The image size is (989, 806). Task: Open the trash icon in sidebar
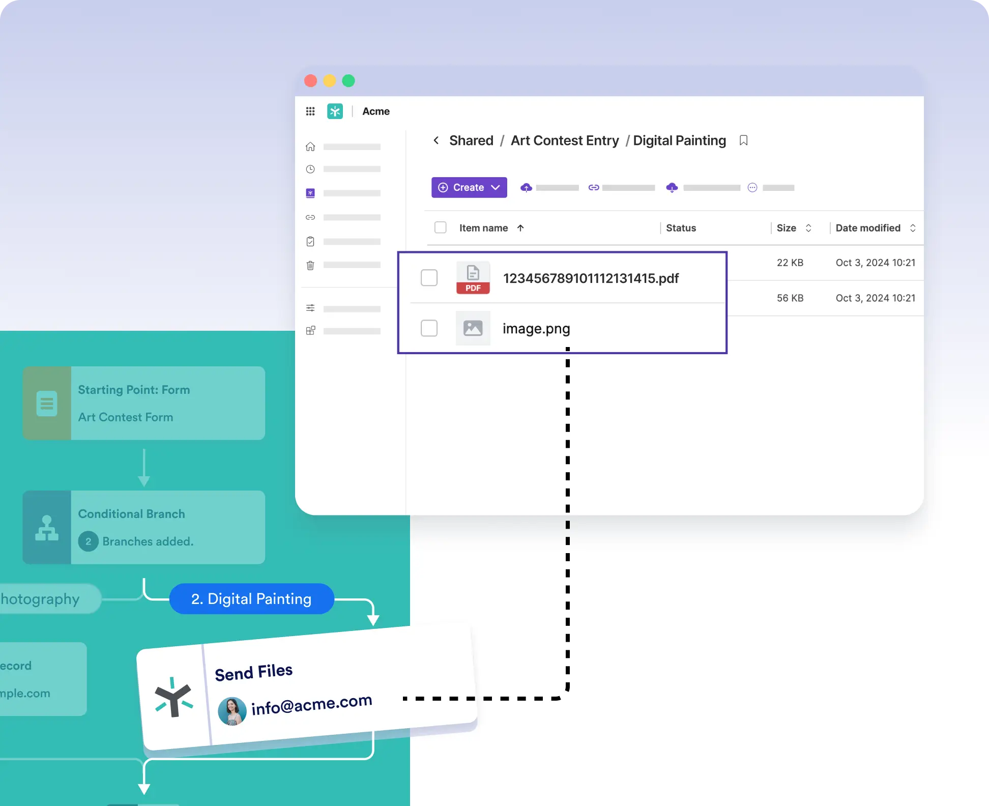point(310,265)
